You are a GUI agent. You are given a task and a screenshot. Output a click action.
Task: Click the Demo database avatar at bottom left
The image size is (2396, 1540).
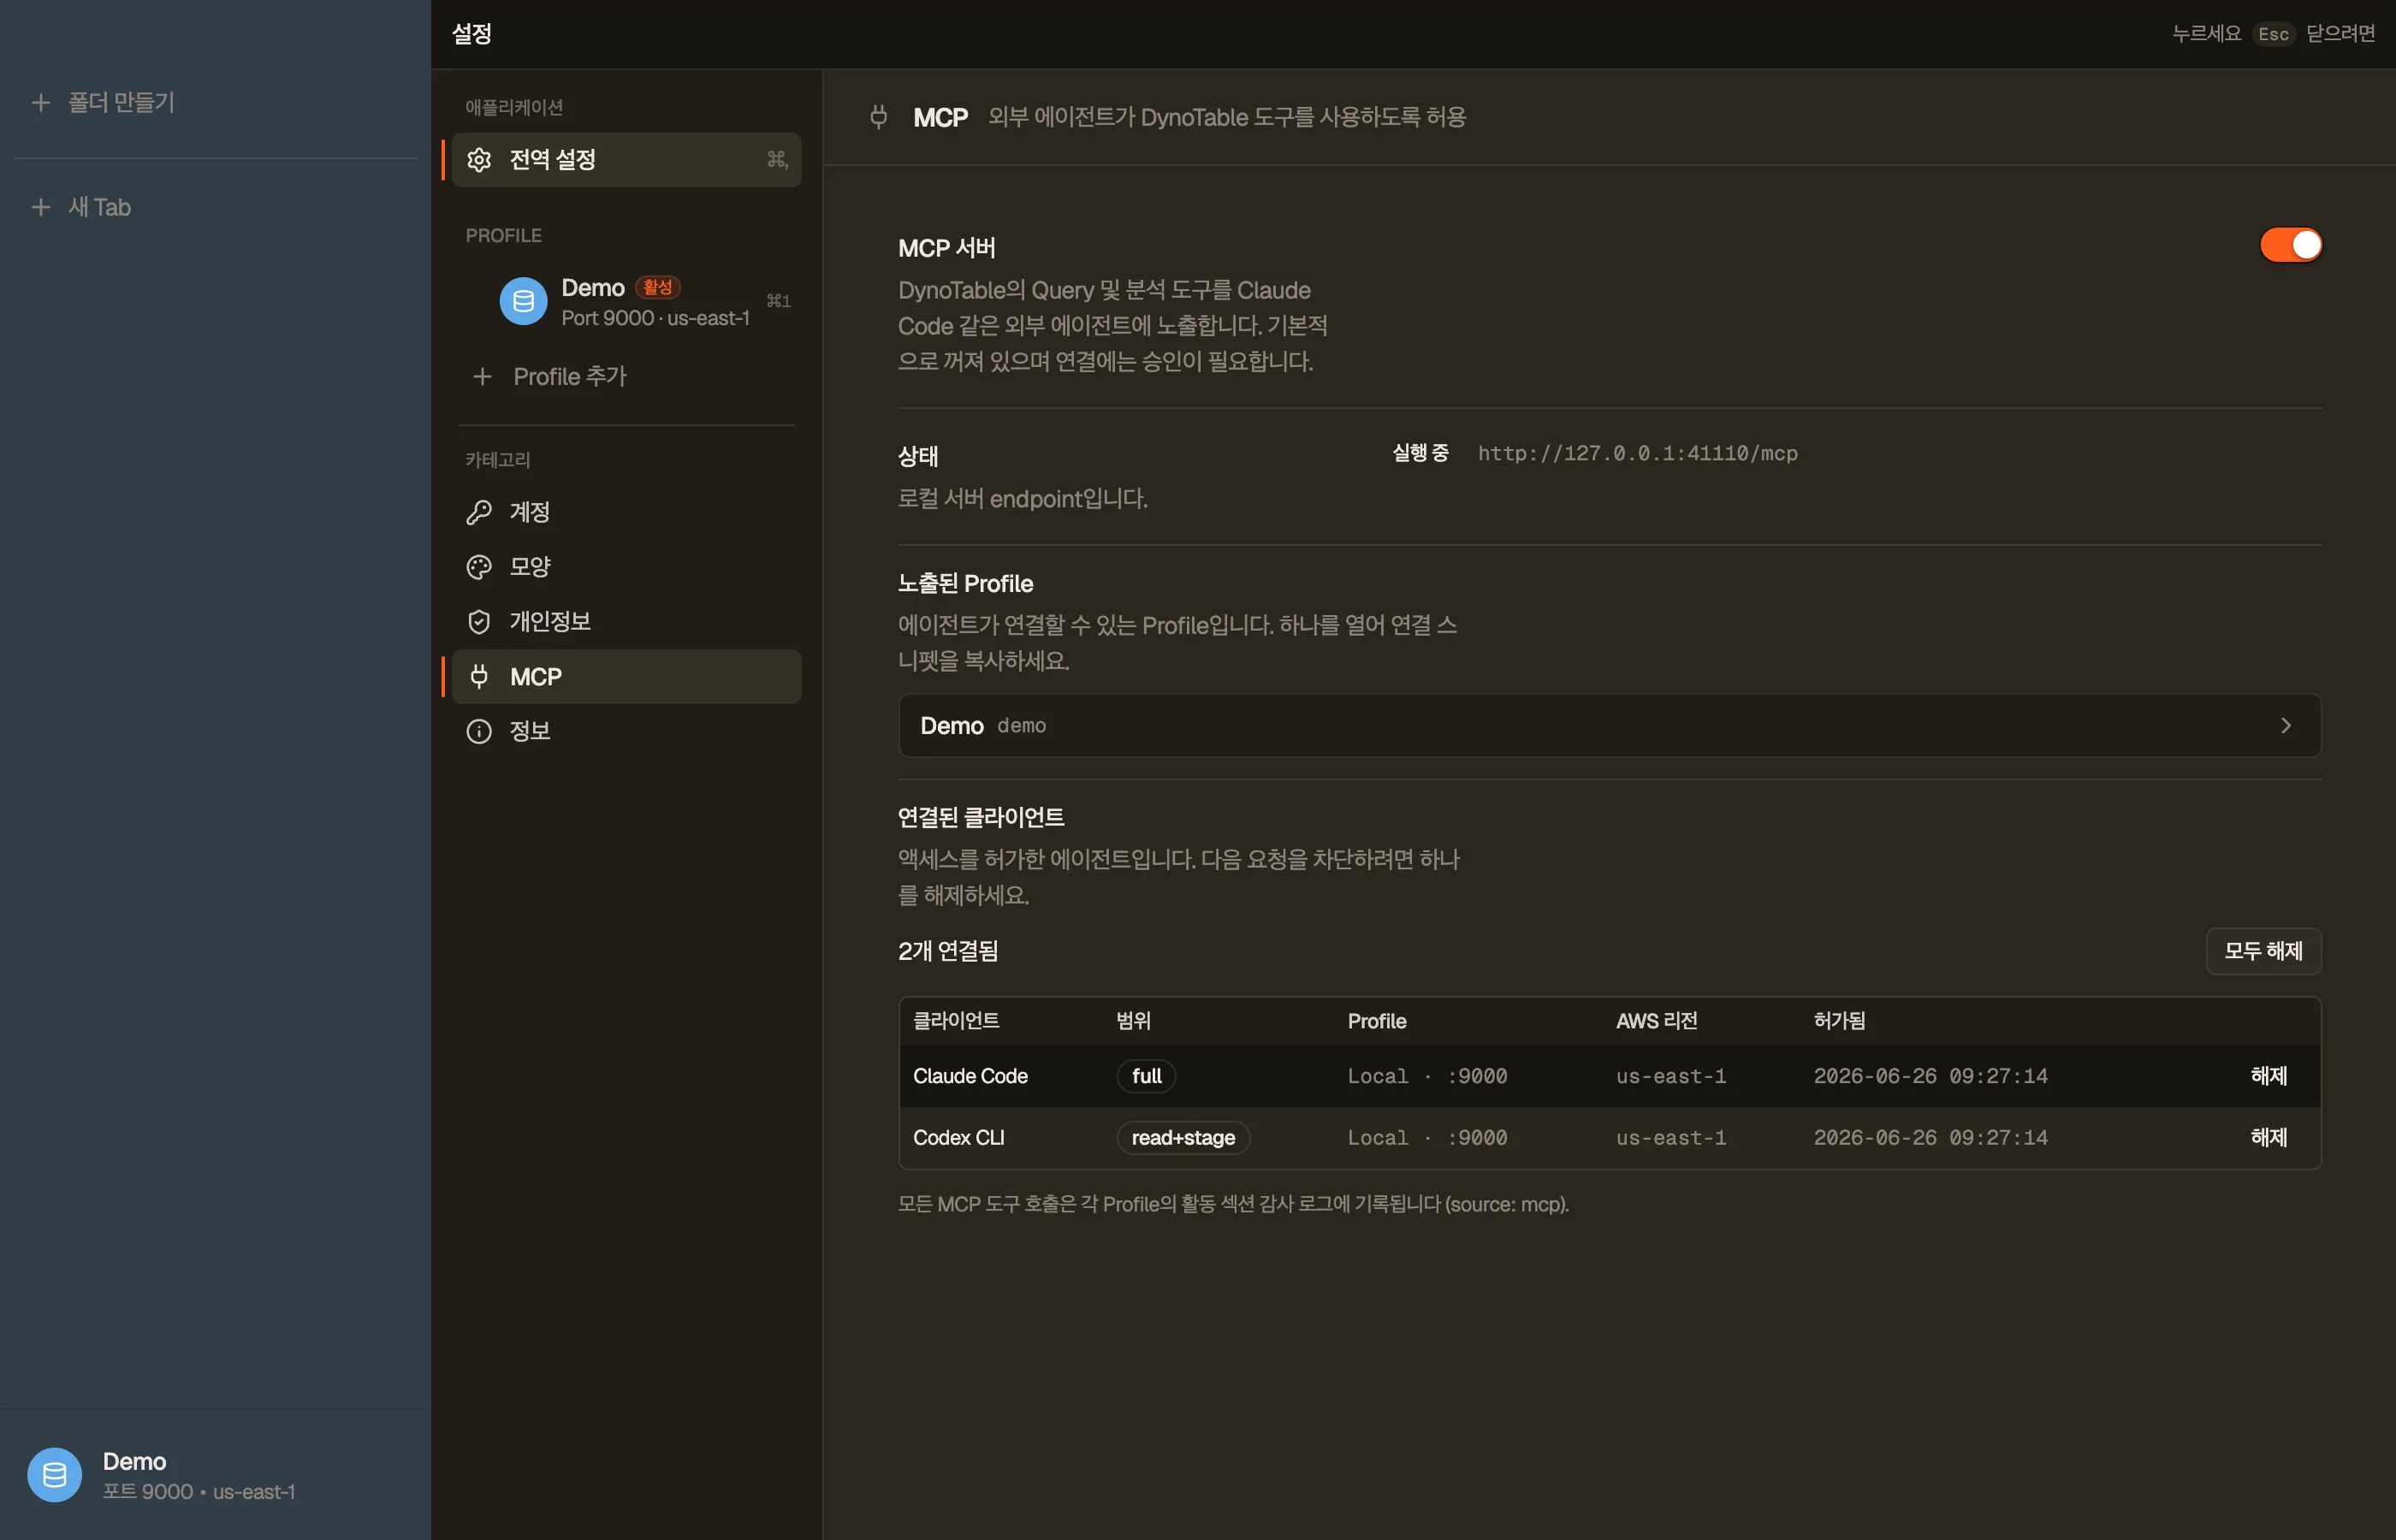click(54, 1474)
